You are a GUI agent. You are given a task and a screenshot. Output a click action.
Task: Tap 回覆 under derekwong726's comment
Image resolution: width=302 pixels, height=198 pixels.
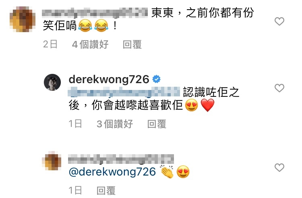click(x=157, y=124)
